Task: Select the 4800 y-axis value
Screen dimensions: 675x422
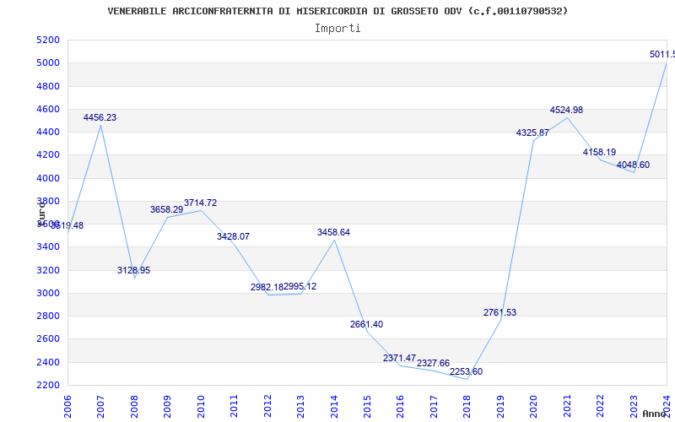Action: click(x=48, y=86)
